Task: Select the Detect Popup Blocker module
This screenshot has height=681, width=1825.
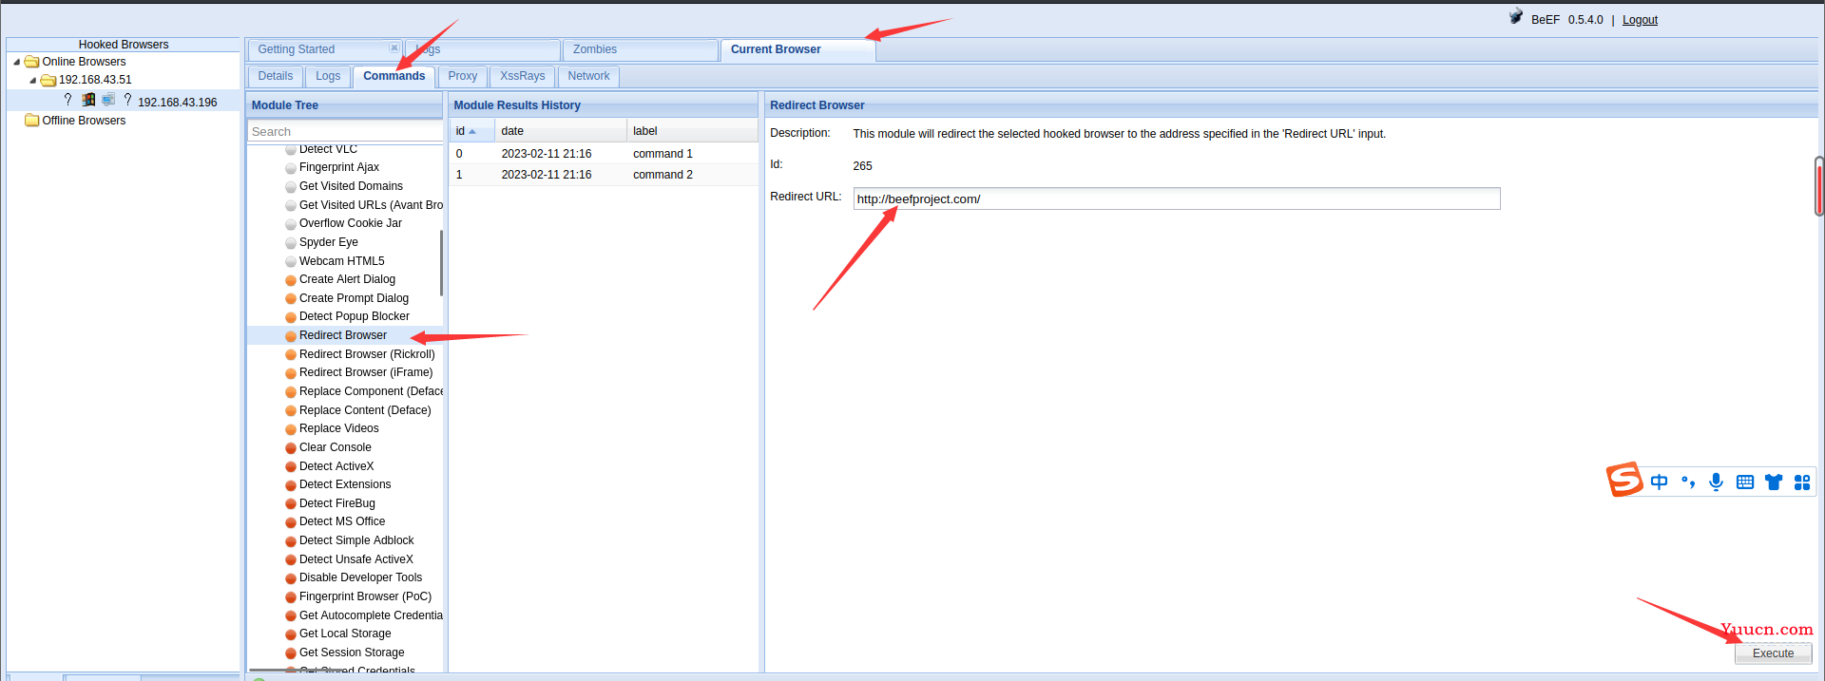Action: 355,316
